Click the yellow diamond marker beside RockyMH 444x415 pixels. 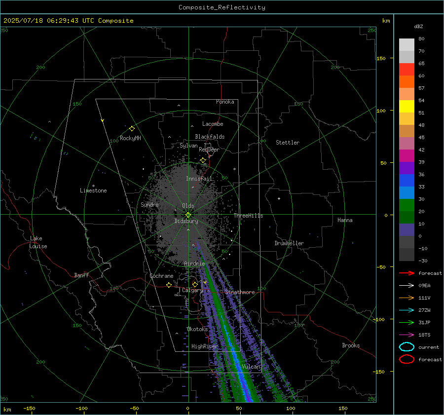click(132, 129)
